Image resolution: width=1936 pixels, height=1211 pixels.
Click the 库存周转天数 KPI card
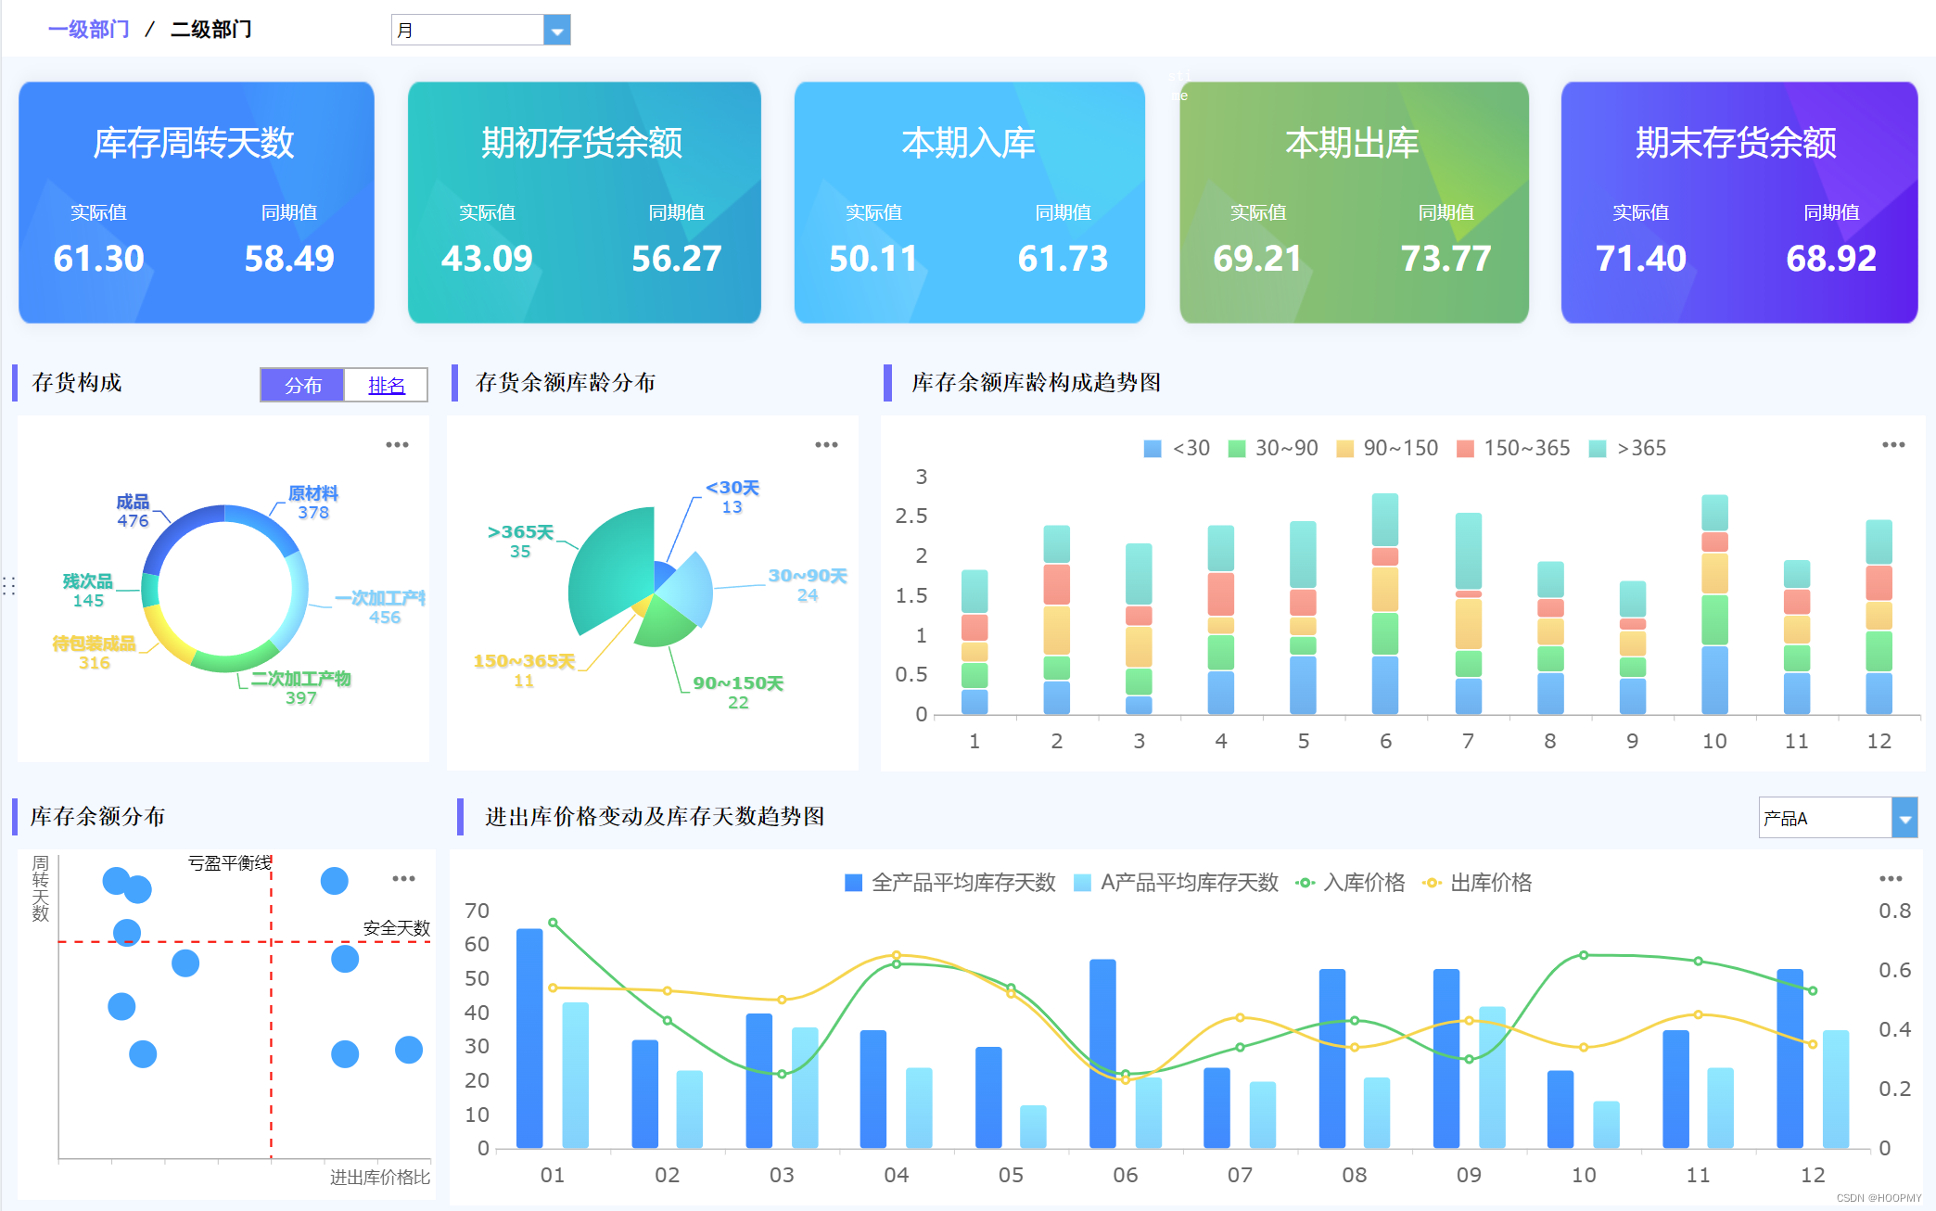tap(196, 202)
